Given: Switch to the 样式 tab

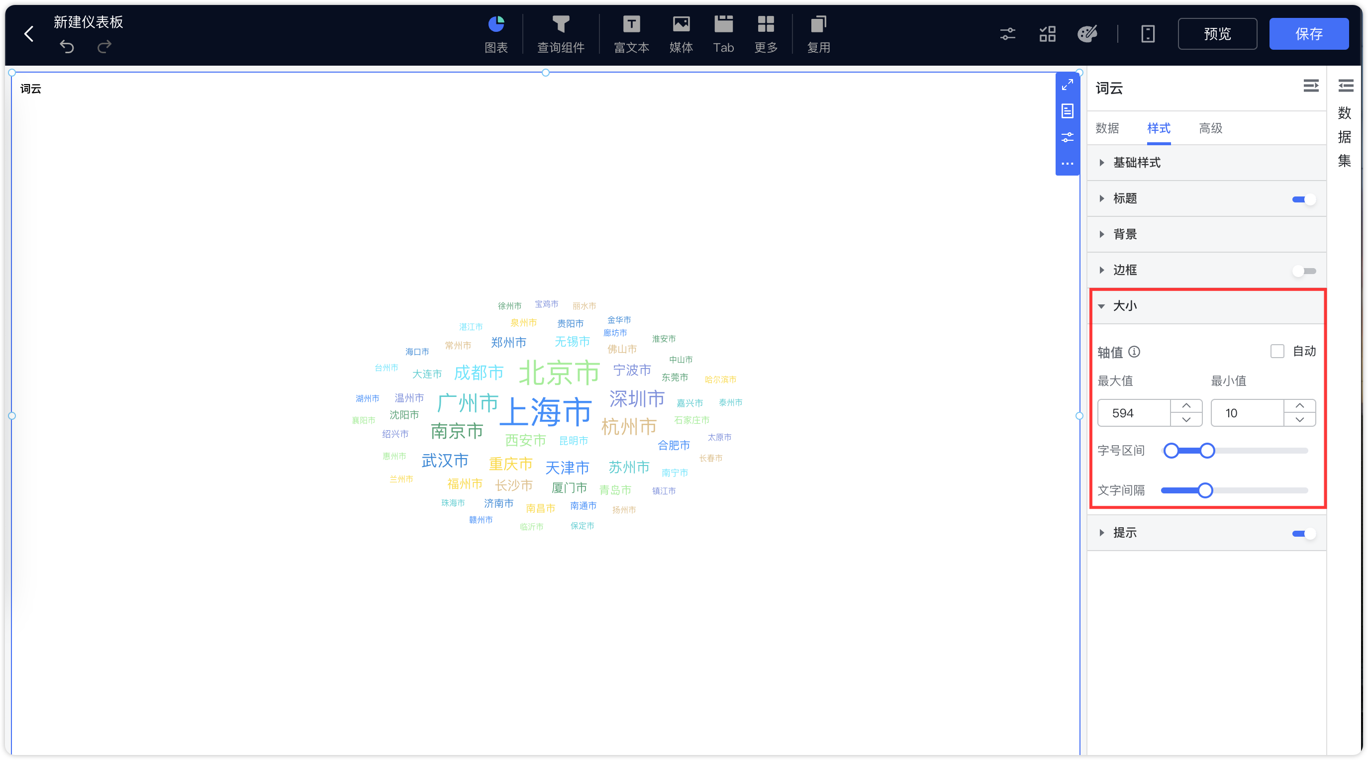Looking at the screenshot, I should [x=1158, y=128].
